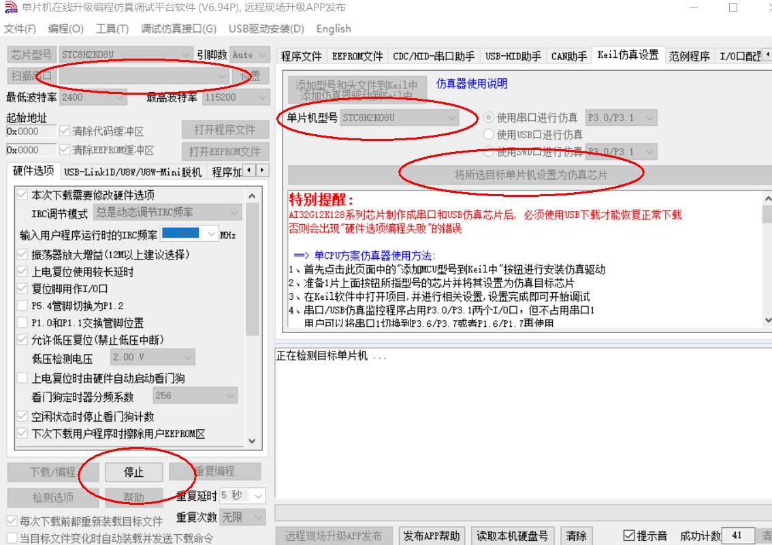Image resolution: width=772 pixels, height=545 pixels.
Task: Open 看门狗定时器分频系数 256 dropdown
Action: click(195, 395)
